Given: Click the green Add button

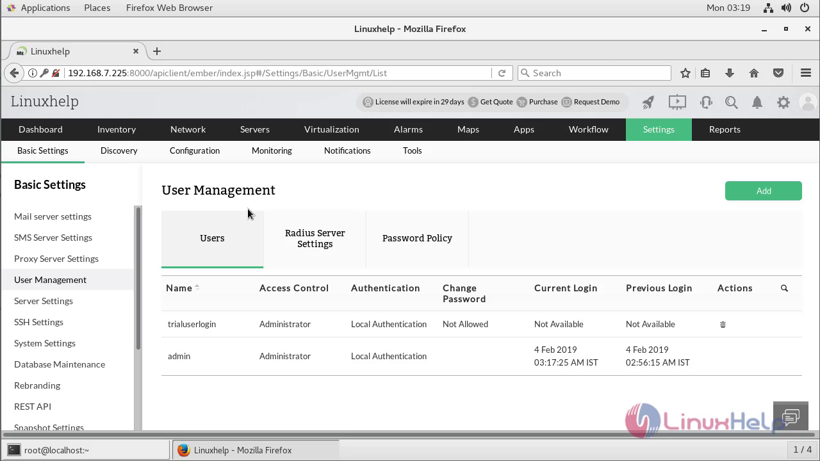Looking at the screenshot, I should click(x=764, y=191).
